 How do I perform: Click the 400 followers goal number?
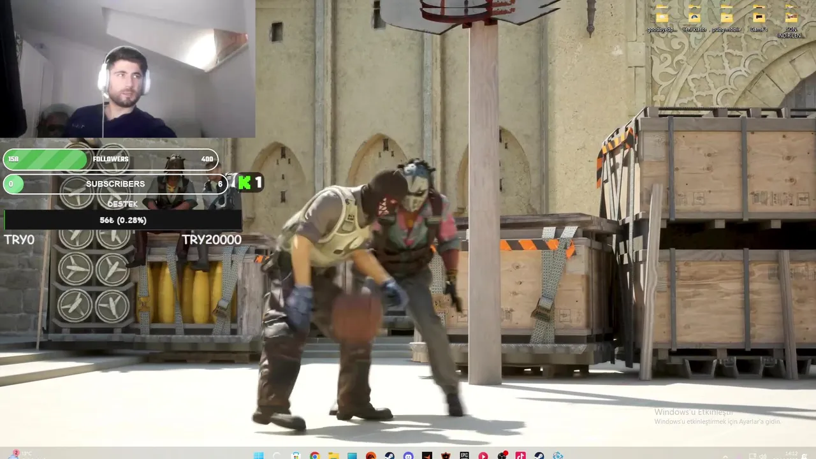click(207, 159)
